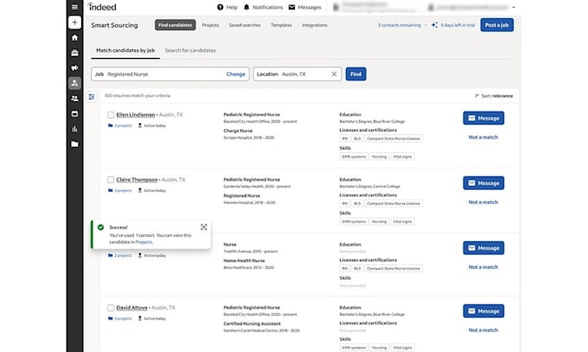
Task: Expand the account dropdown arrow in header
Action: pos(514,7)
